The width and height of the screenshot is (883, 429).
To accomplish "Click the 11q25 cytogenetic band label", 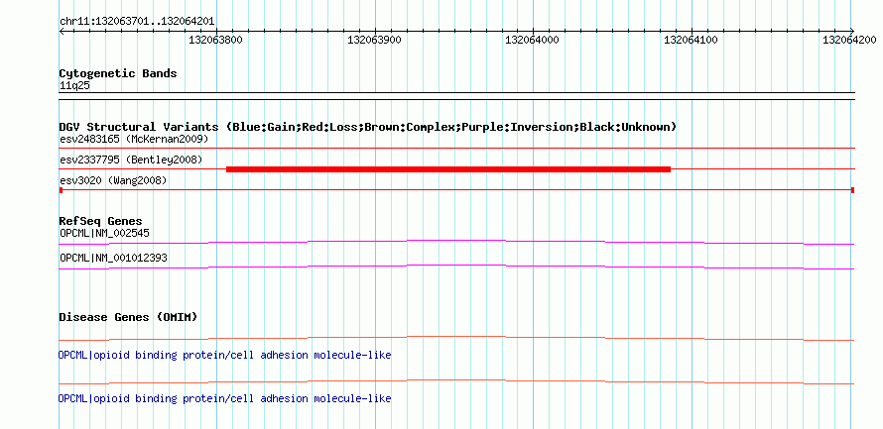I will click(74, 86).
